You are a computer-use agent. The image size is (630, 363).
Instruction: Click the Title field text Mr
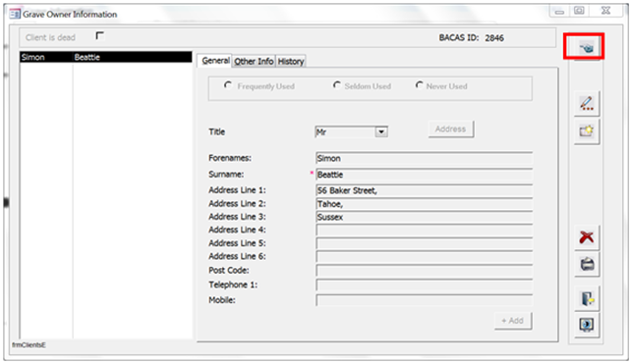point(321,132)
